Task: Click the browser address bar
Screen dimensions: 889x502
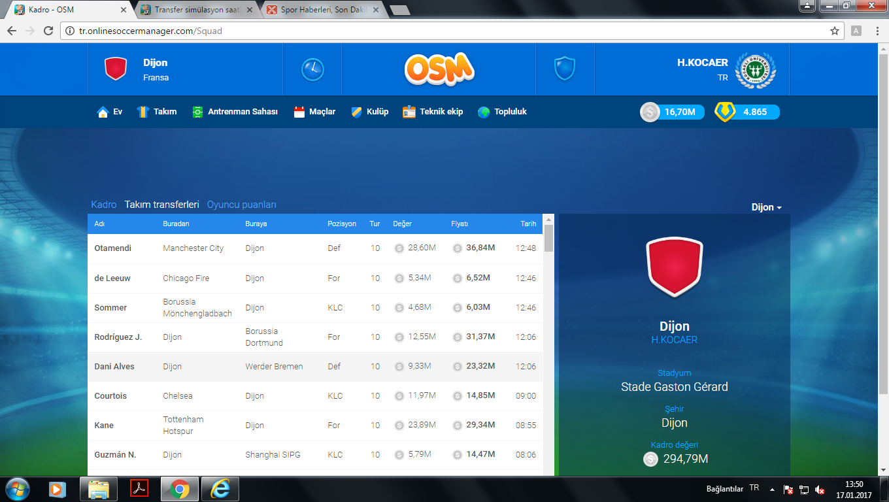Action: (x=444, y=31)
